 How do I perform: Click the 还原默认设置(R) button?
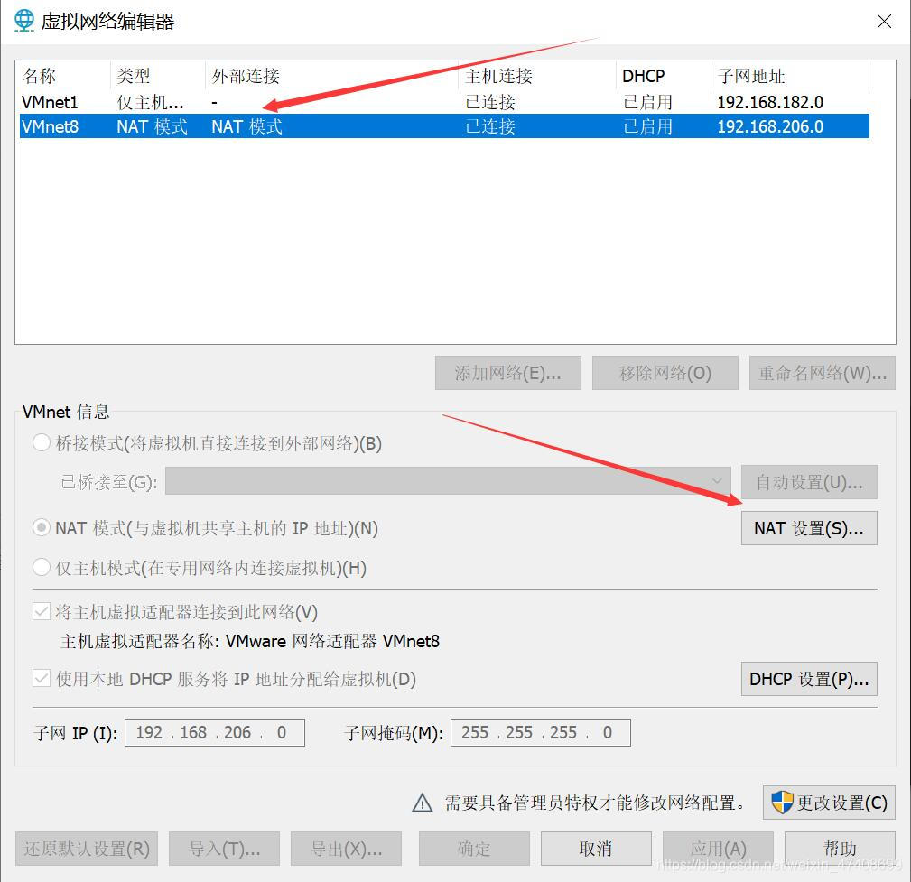[x=87, y=849]
